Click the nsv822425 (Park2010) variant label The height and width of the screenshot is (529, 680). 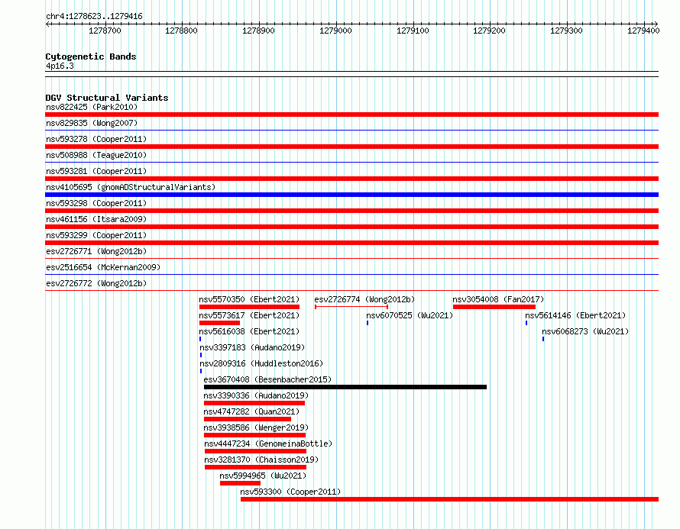pos(92,107)
